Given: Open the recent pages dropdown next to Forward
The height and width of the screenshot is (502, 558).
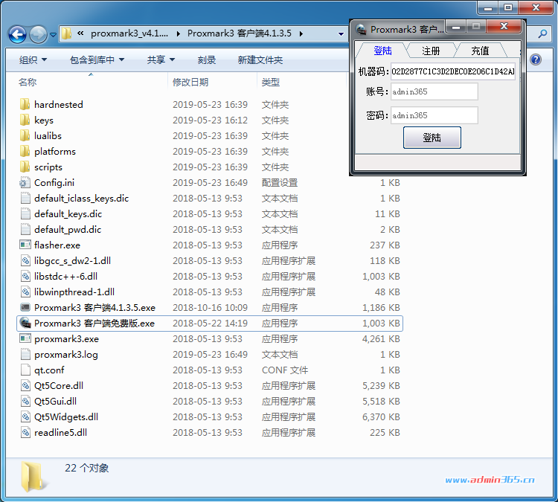Looking at the screenshot, I should 53,34.
